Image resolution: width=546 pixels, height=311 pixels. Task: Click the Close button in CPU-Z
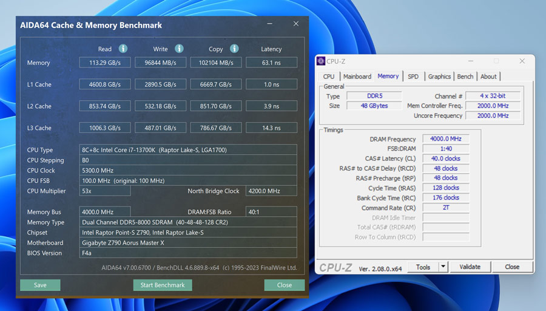(512, 267)
